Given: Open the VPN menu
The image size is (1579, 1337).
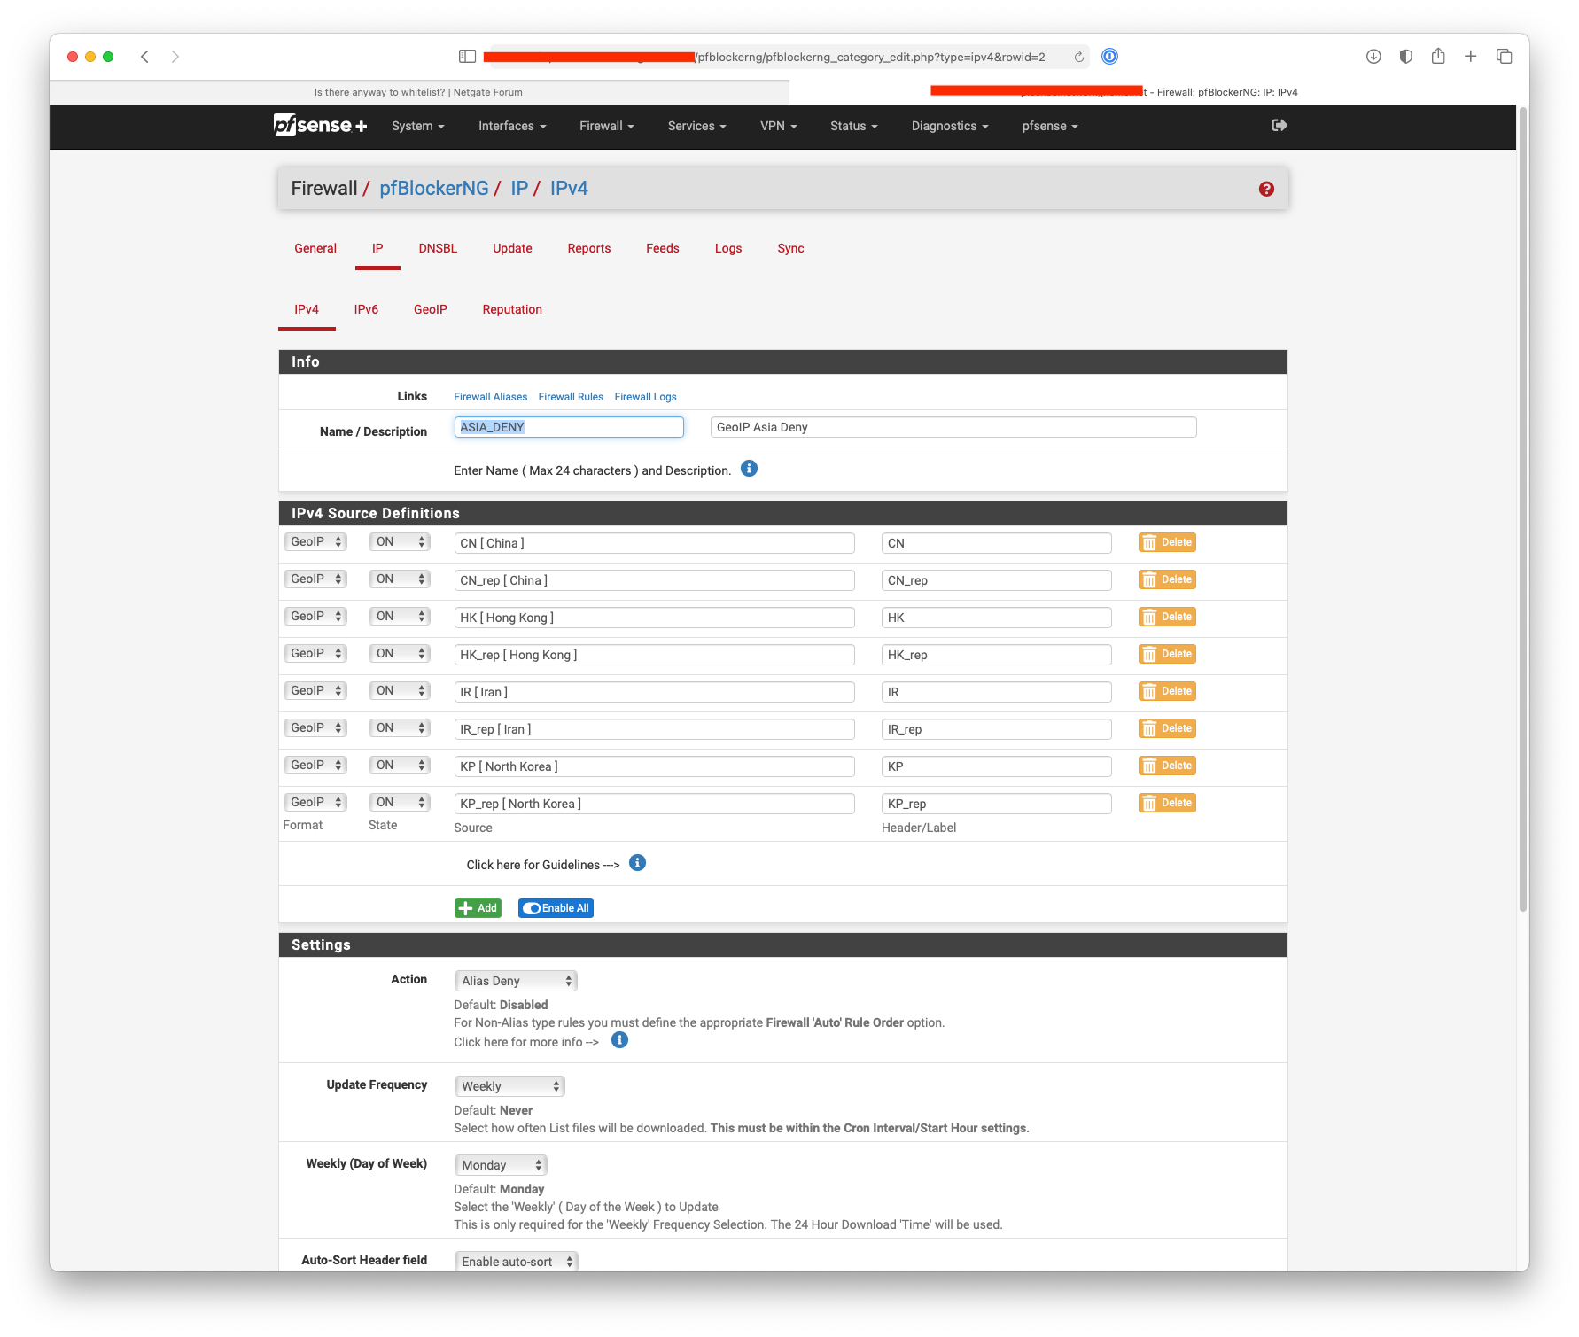Looking at the screenshot, I should [778, 126].
